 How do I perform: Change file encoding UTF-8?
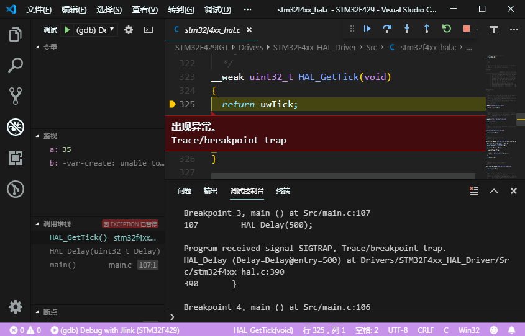pyautogui.click(x=398, y=330)
